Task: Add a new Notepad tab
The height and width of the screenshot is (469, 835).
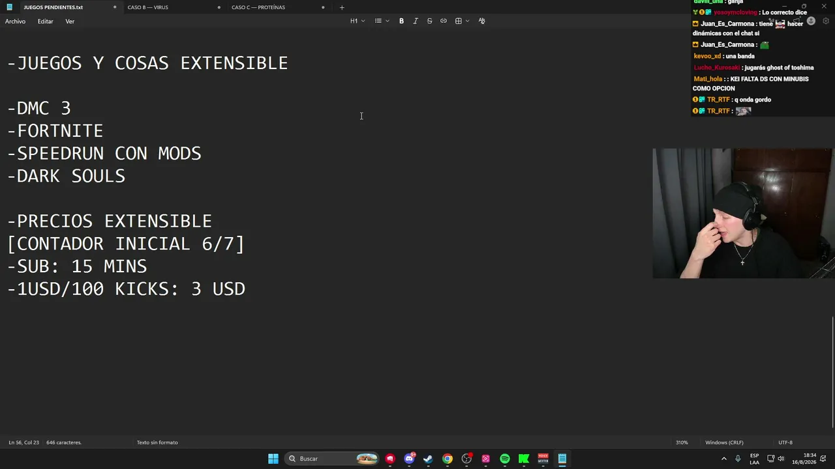Action: click(342, 7)
